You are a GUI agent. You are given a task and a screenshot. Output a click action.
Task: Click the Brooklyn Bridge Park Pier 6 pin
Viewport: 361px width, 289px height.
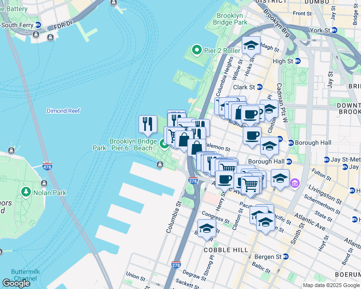click(x=164, y=144)
